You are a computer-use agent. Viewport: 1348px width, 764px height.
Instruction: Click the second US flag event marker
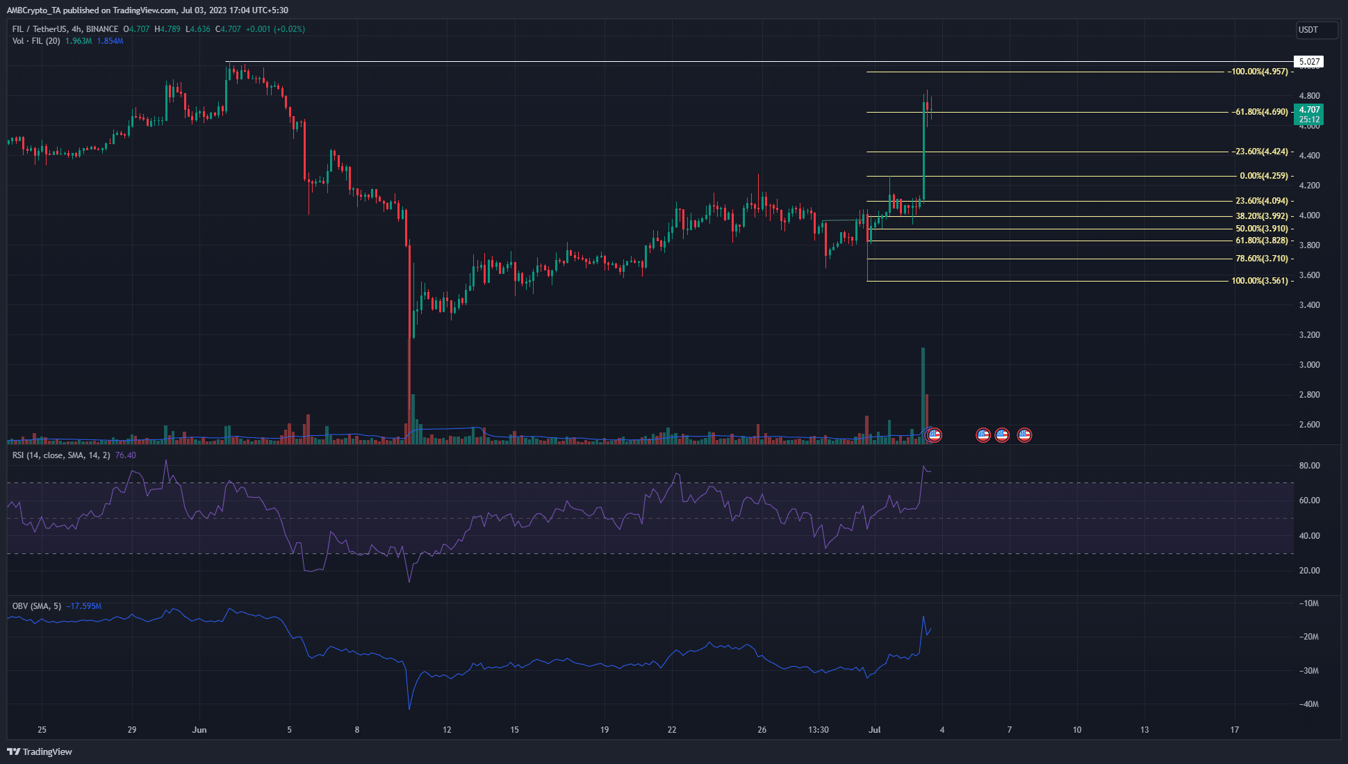pyautogui.click(x=983, y=435)
